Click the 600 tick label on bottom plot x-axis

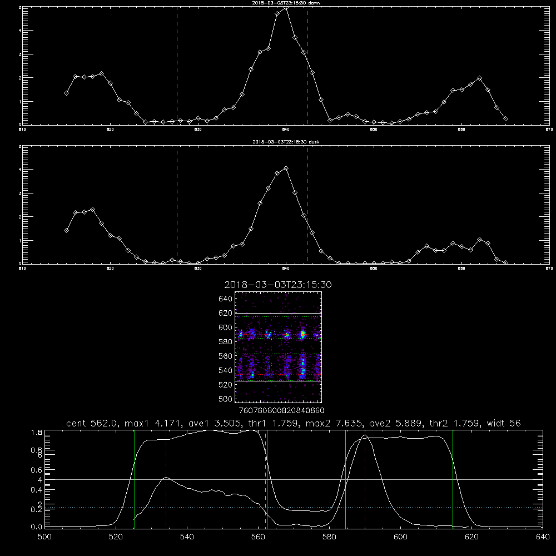[400, 537]
